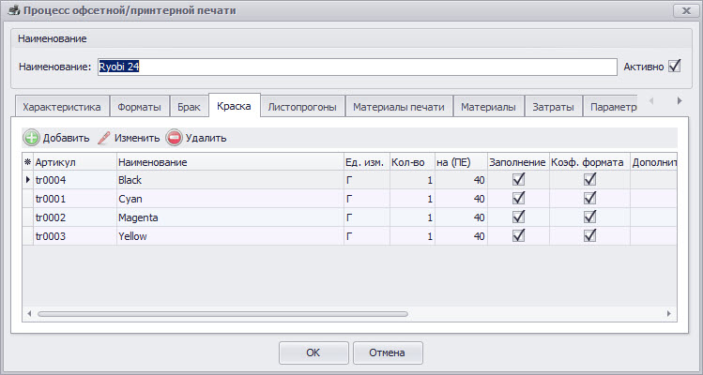Toggle Заполнение checkbox in Magenta row
Viewport: 703px width, 375px height.
[518, 217]
